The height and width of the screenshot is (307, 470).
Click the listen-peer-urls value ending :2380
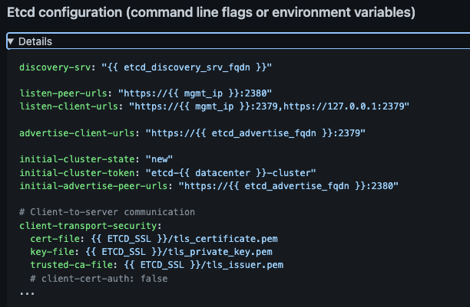point(195,93)
